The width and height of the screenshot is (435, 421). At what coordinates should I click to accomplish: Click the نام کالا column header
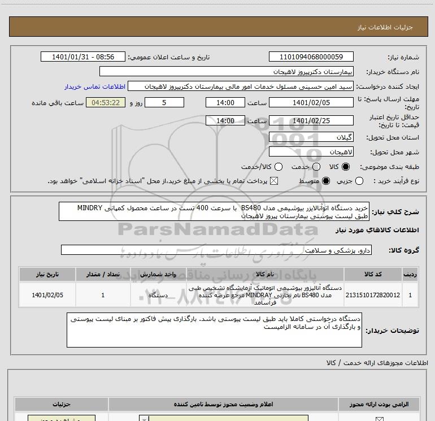(265, 274)
